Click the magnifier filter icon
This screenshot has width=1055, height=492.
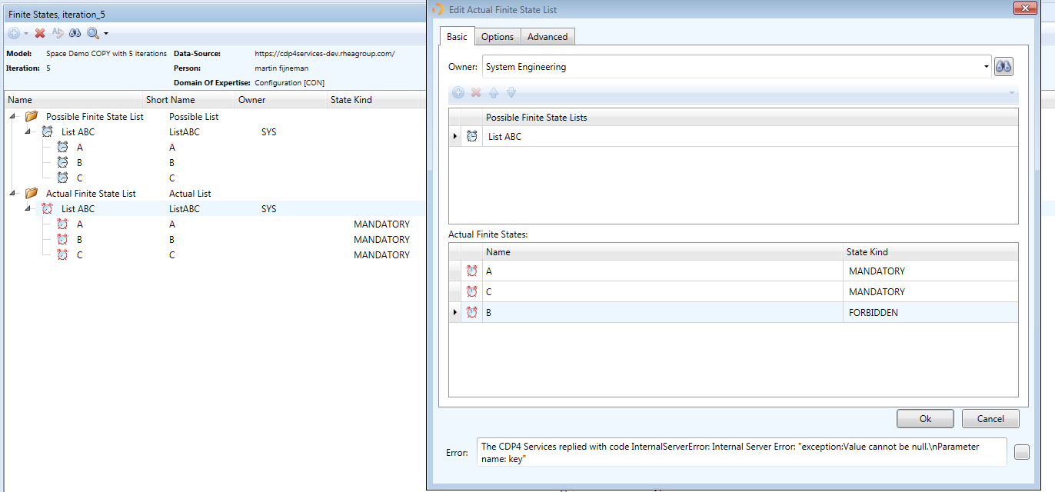pos(92,33)
